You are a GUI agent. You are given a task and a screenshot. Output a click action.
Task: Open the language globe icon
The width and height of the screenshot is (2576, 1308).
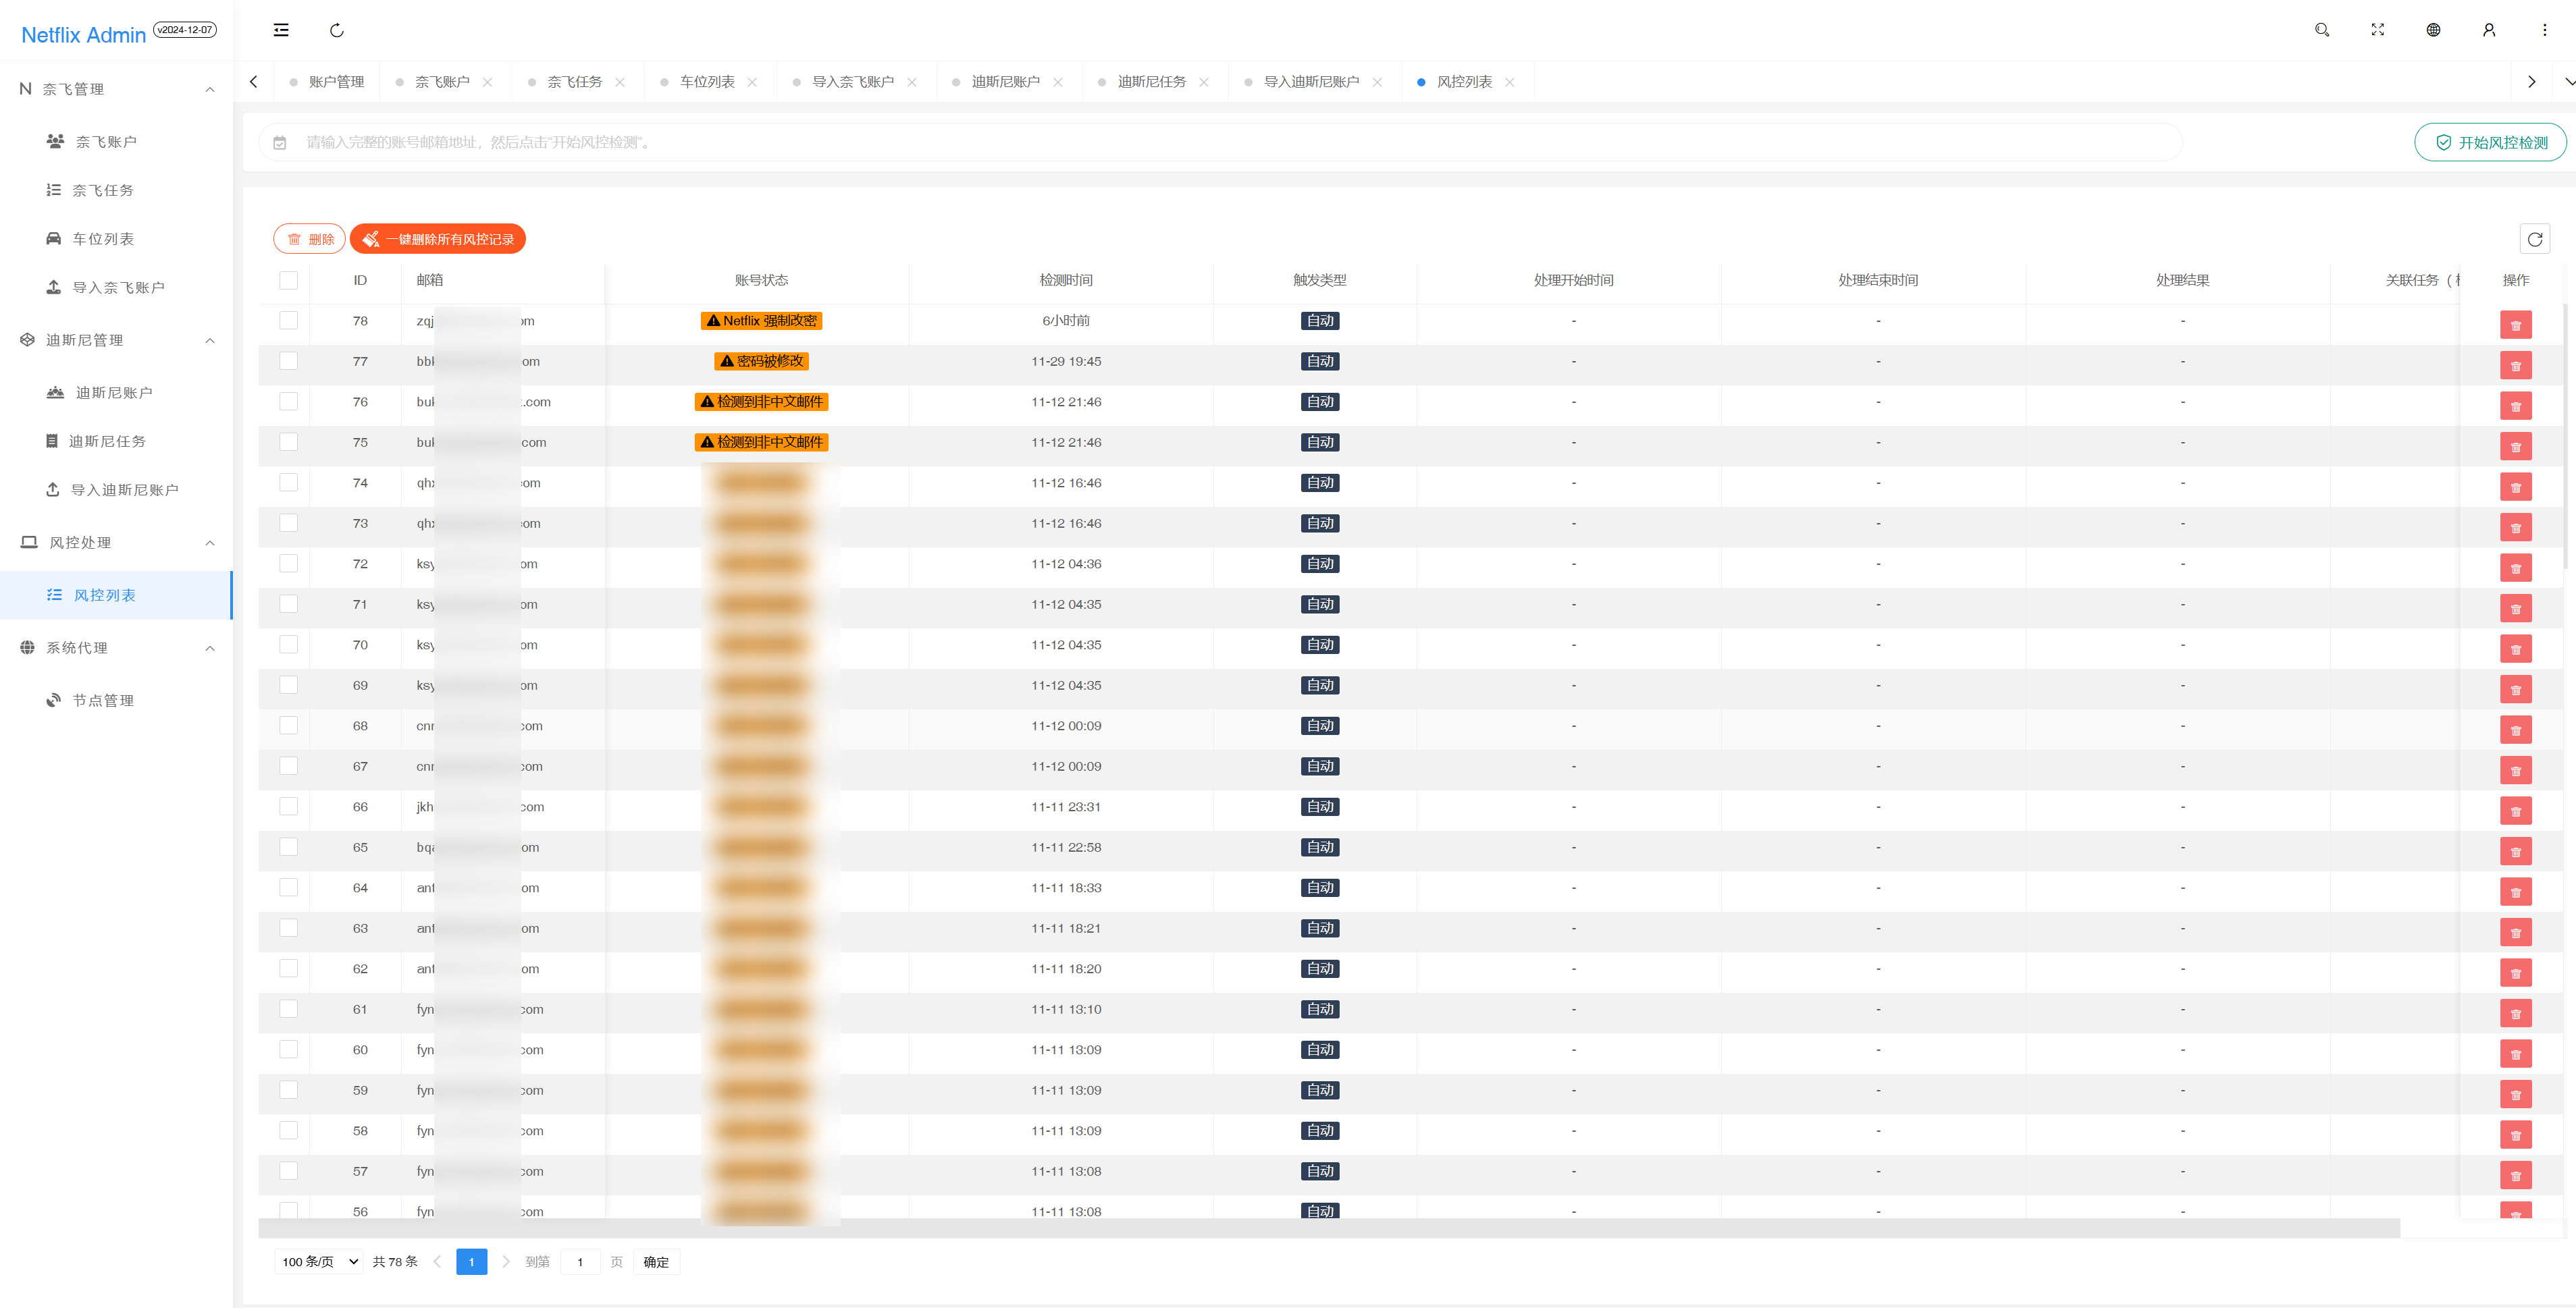point(2433,30)
